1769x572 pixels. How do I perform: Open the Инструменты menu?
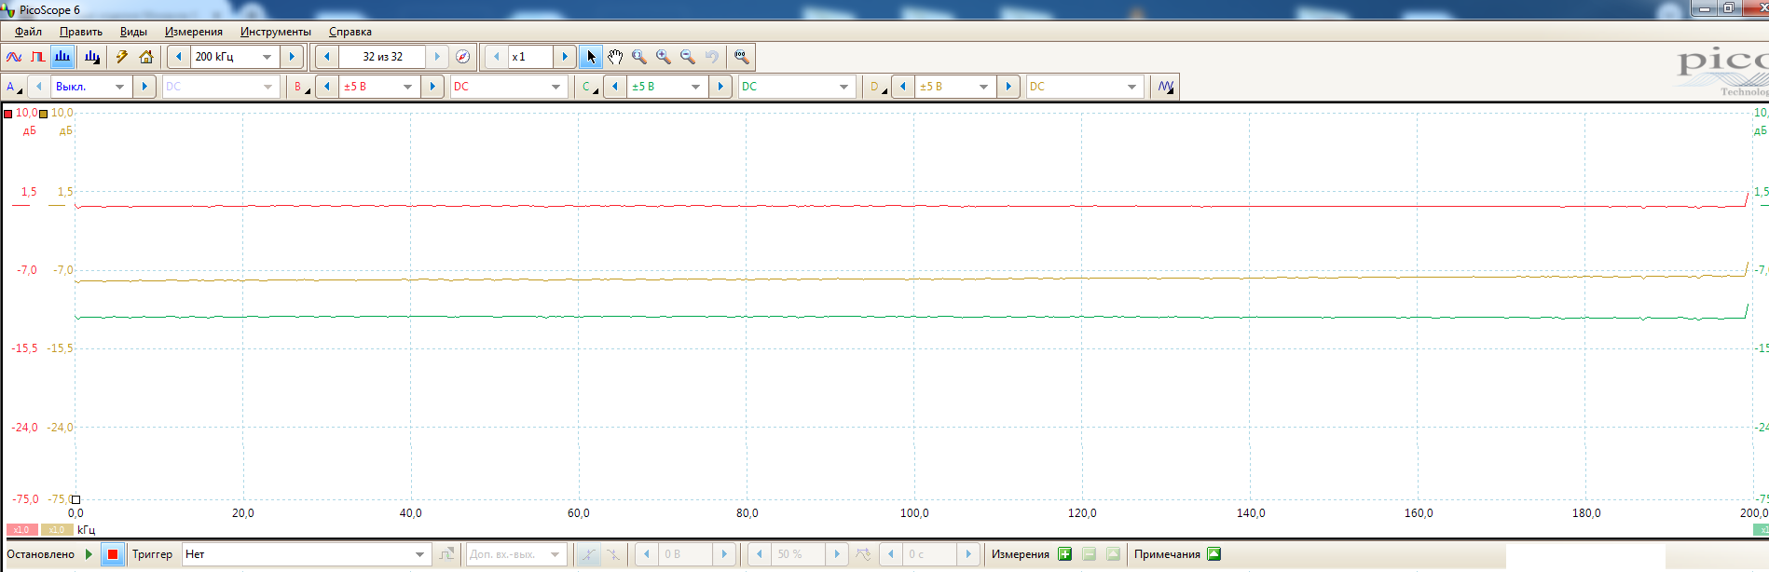(275, 32)
